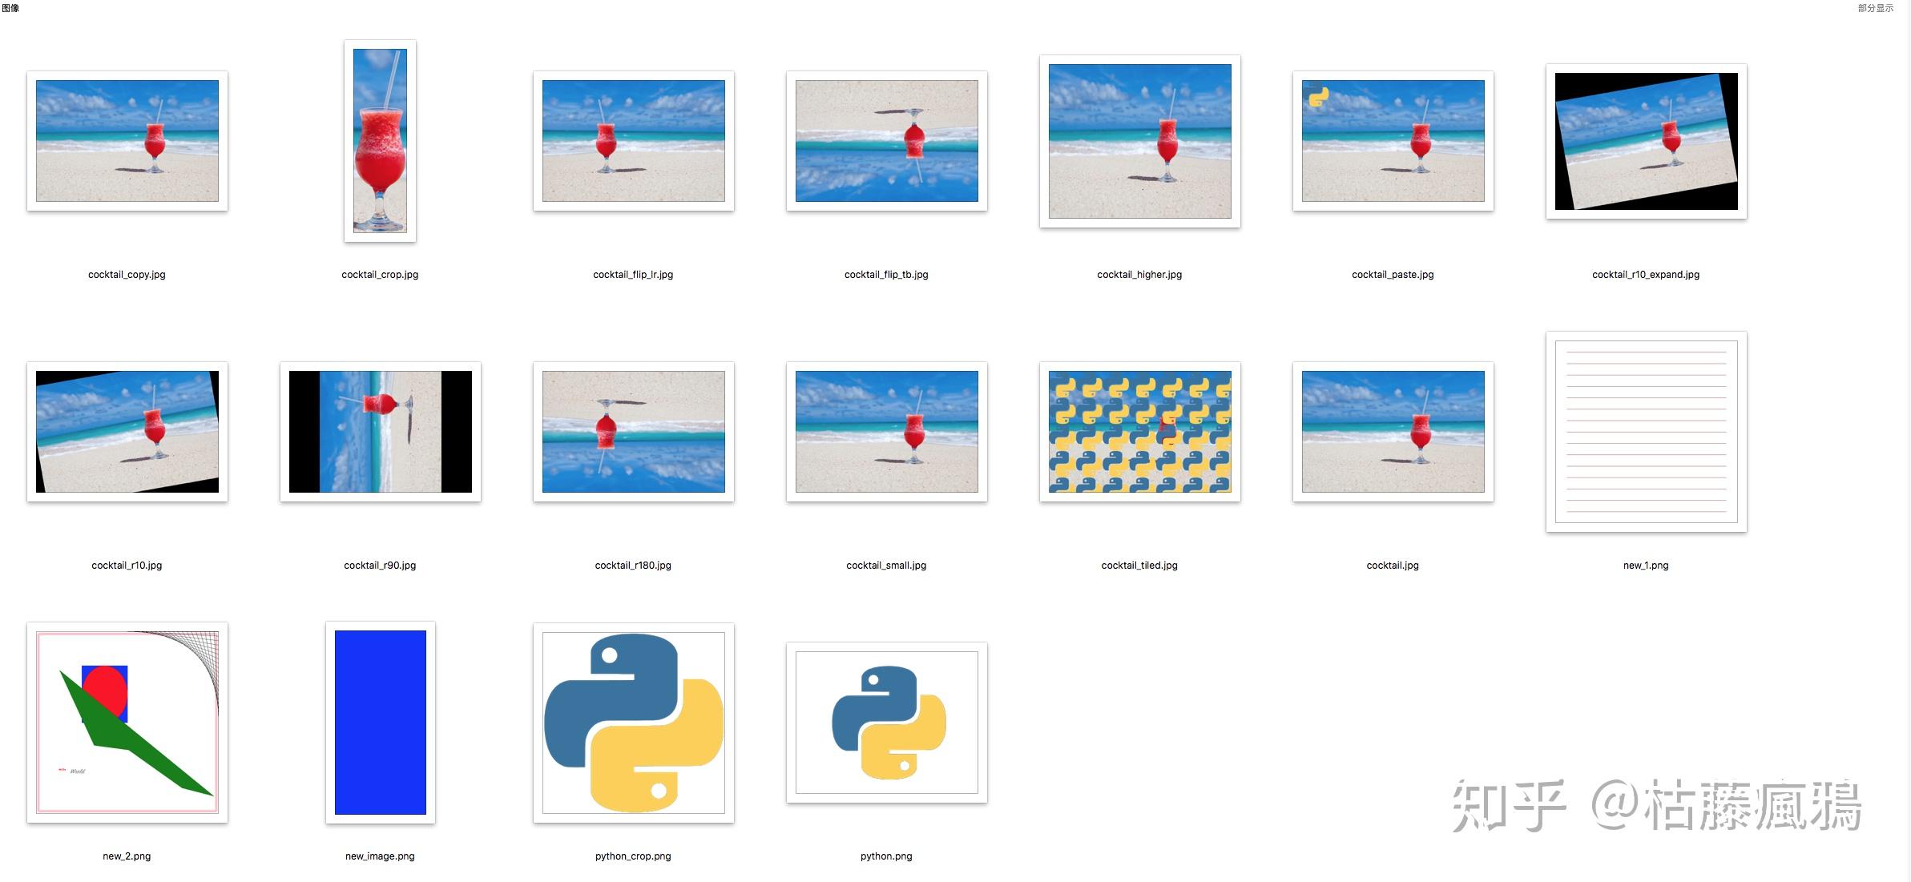The width and height of the screenshot is (1911, 882).
Task: Select the cocktail_r180.jpg thumbnail
Action: click(633, 432)
